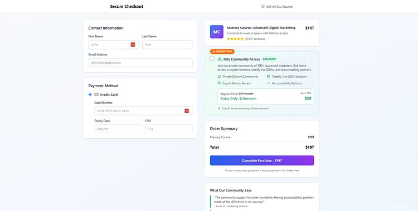Click the Private Discord Community chat icon
Viewport: 418px width, 211px height.
coord(220,77)
